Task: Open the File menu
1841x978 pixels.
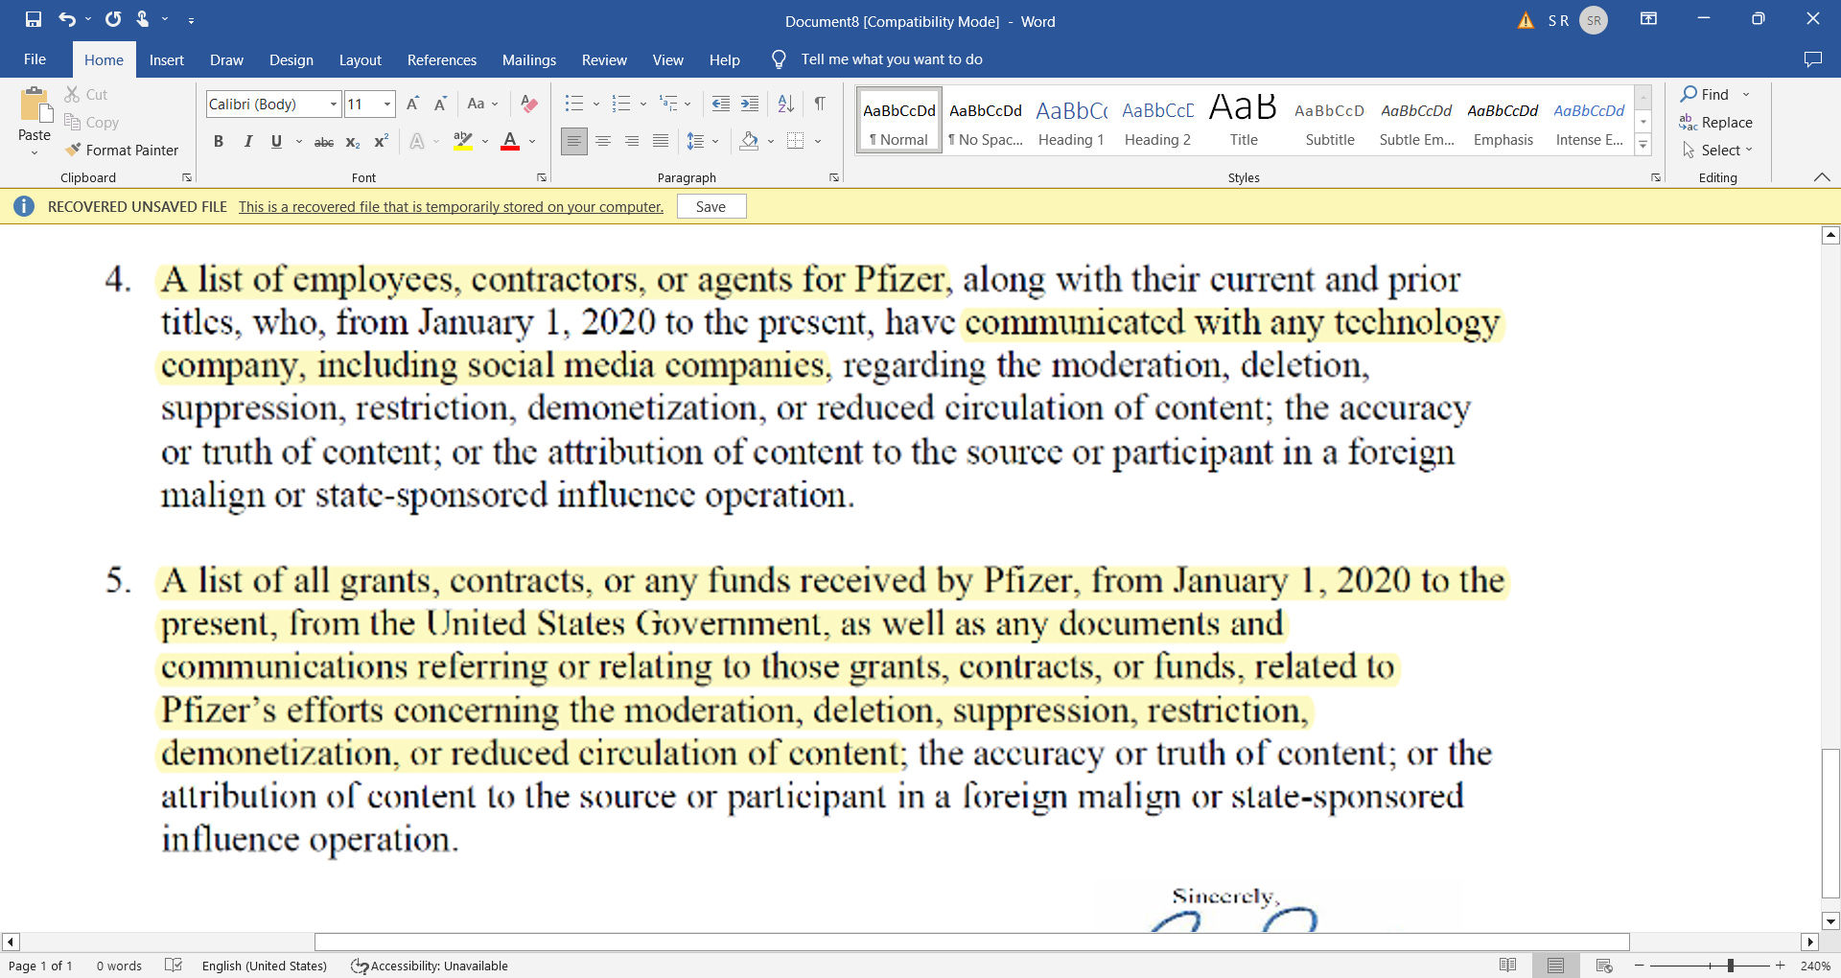Action: (35, 59)
